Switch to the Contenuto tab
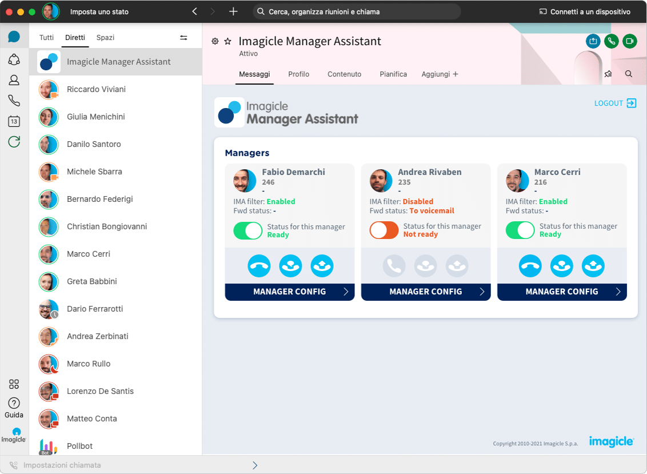Image resolution: width=647 pixels, height=474 pixels. coord(344,74)
